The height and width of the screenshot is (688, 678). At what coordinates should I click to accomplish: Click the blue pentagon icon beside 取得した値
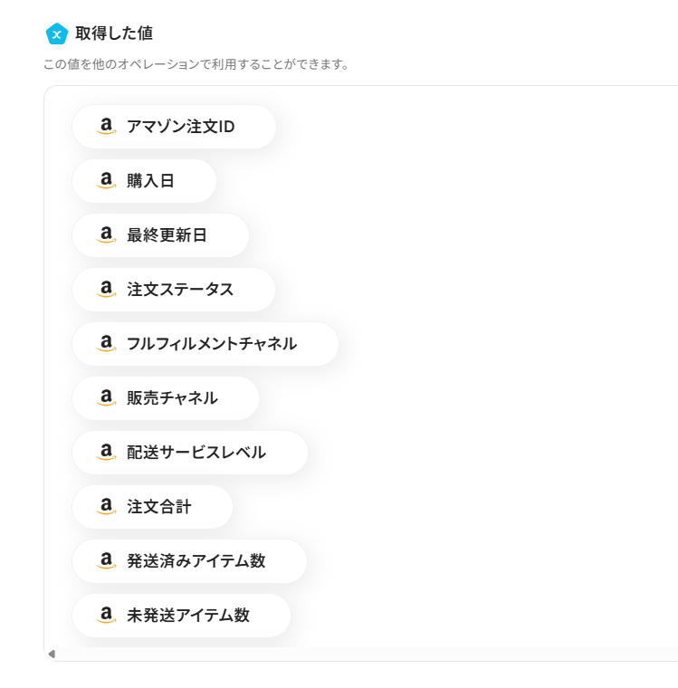pos(57,33)
